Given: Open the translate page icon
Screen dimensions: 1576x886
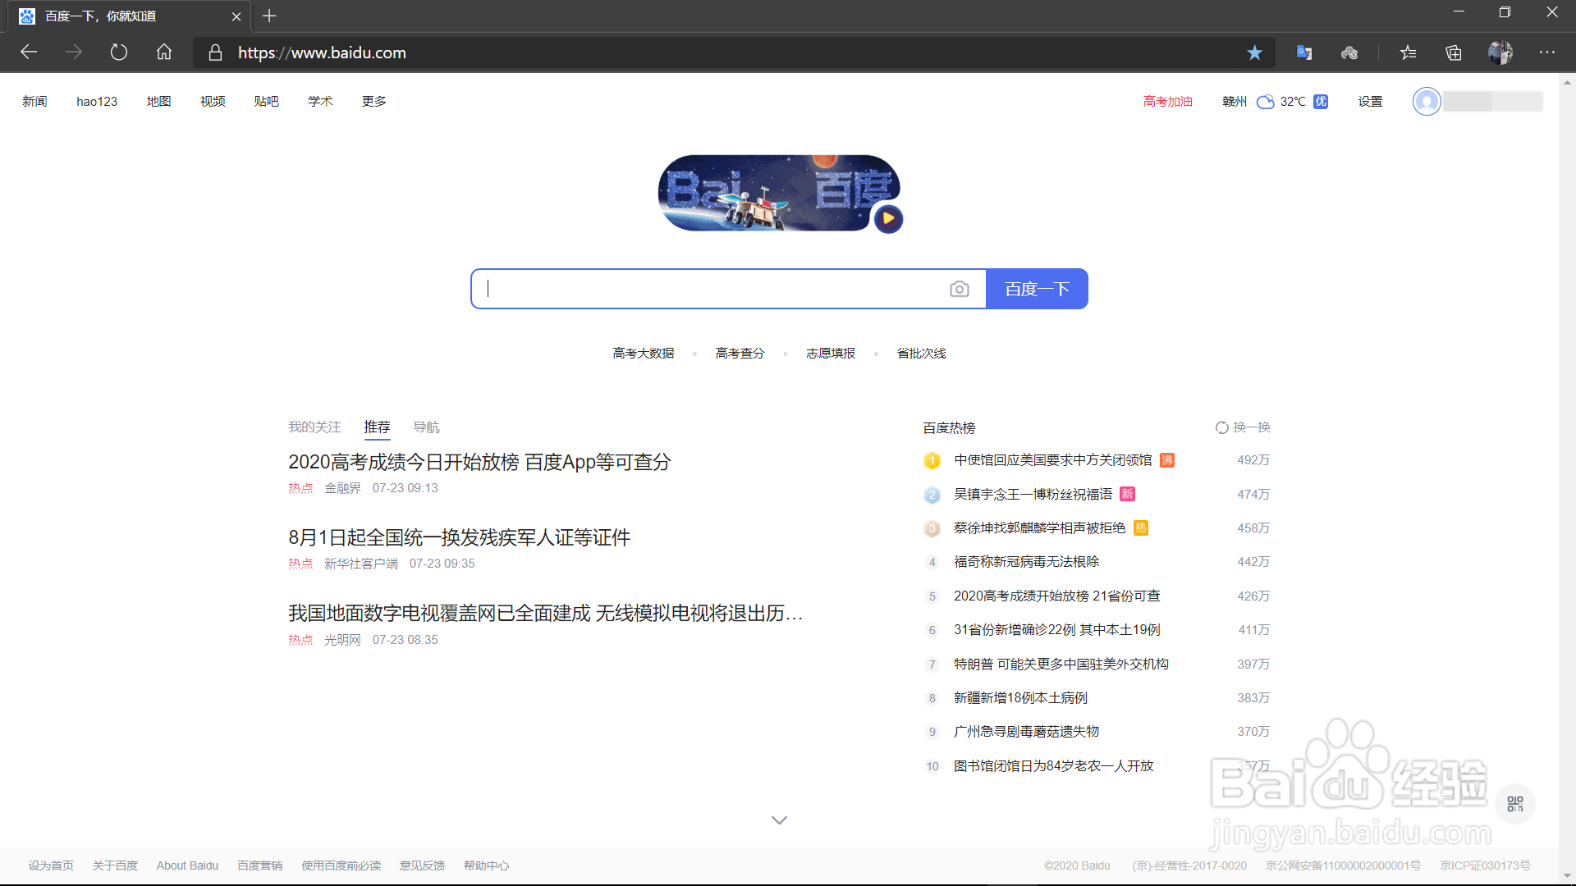Looking at the screenshot, I should [x=1304, y=53].
